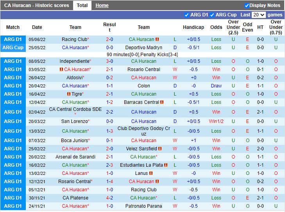Click red card icon next to Barracas Central
The height and width of the screenshot is (212, 285).
point(162,102)
